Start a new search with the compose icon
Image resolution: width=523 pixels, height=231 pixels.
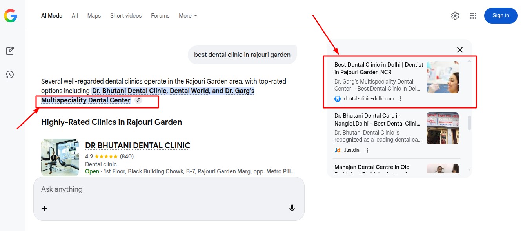pos(10,51)
